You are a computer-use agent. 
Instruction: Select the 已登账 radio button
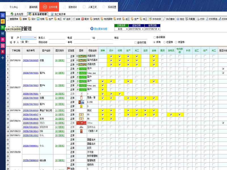tap(165, 42)
